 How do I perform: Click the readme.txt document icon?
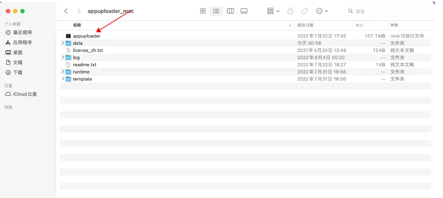(x=68, y=65)
